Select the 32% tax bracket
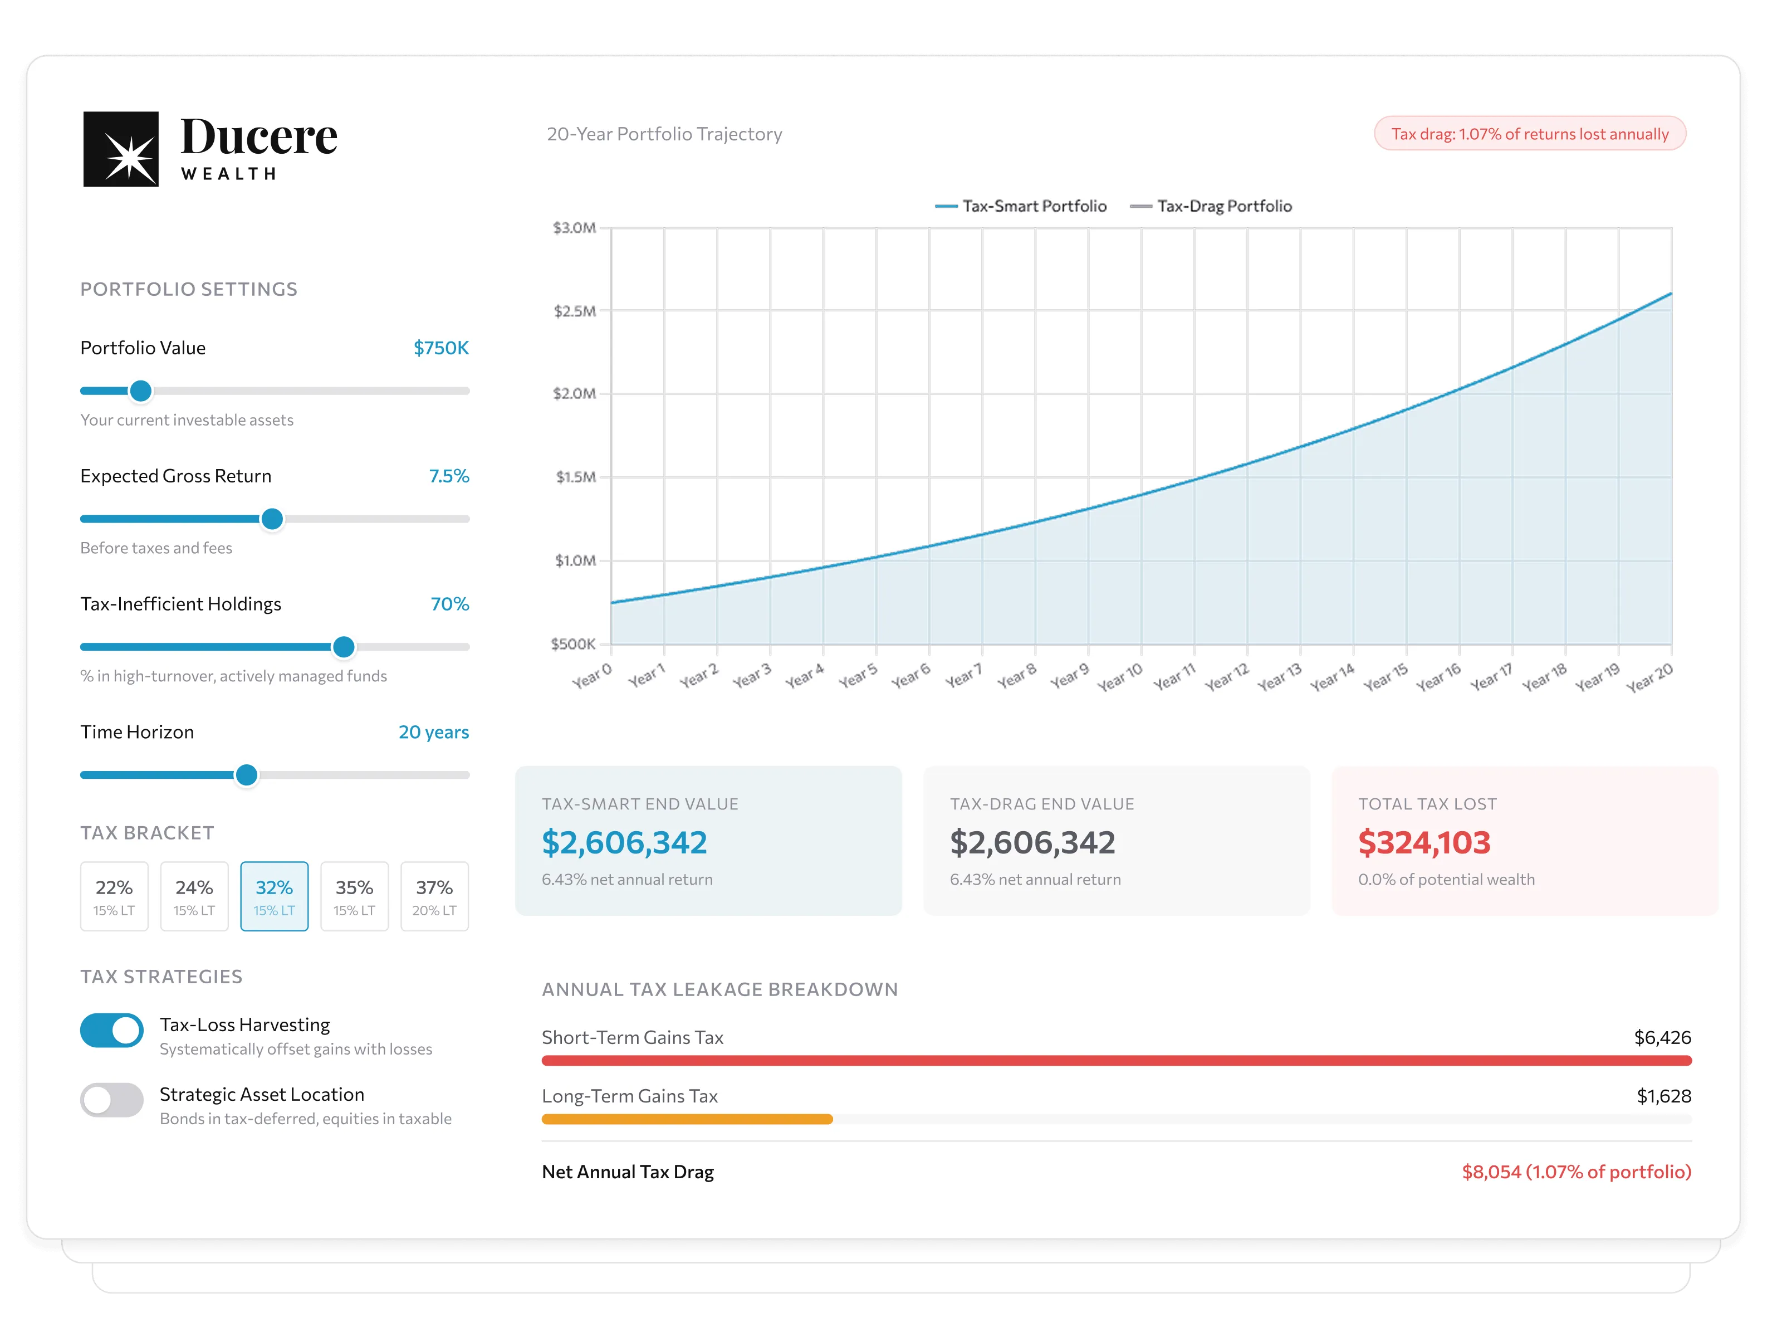 click(274, 896)
